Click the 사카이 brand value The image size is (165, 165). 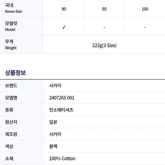[x=55, y=85]
